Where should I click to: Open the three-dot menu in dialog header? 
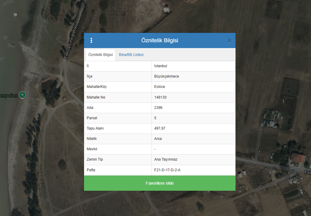[91, 40]
